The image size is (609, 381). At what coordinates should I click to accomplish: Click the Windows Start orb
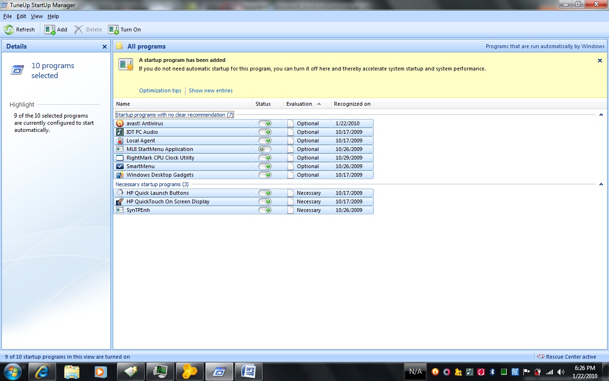pyautogui.click(x=13, y=371)
